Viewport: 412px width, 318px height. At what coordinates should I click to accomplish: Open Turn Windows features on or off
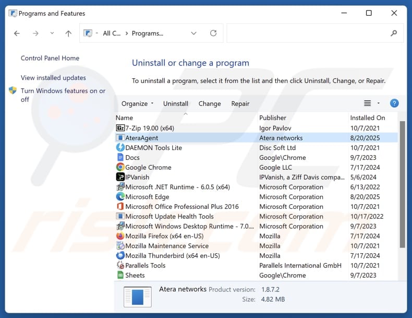(63, 95)
